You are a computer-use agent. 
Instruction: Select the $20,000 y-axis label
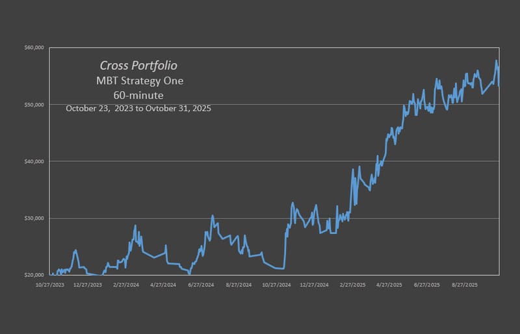(33, 275)
